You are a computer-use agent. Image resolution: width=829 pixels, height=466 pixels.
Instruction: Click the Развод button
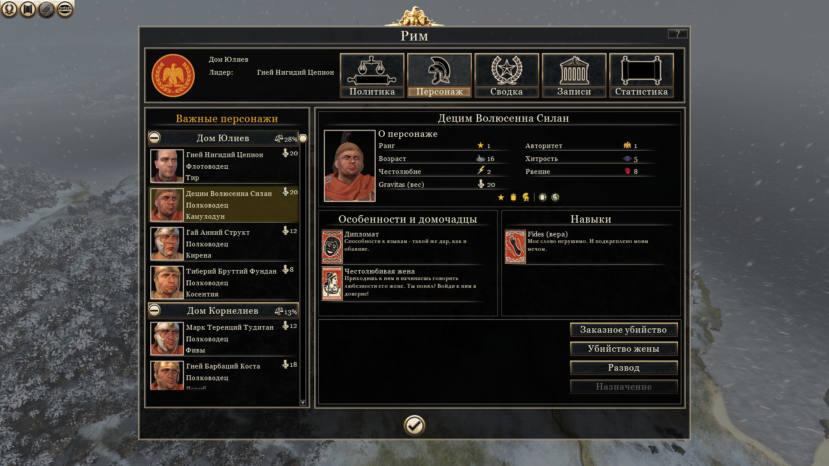623,368
